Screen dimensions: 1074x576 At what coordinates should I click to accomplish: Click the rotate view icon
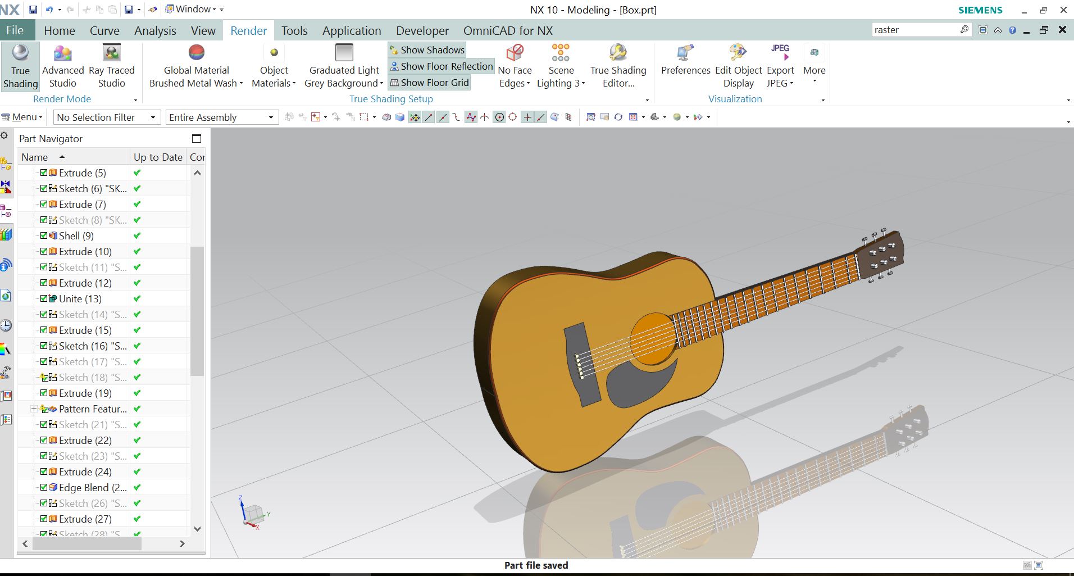[x=618, y=117]
